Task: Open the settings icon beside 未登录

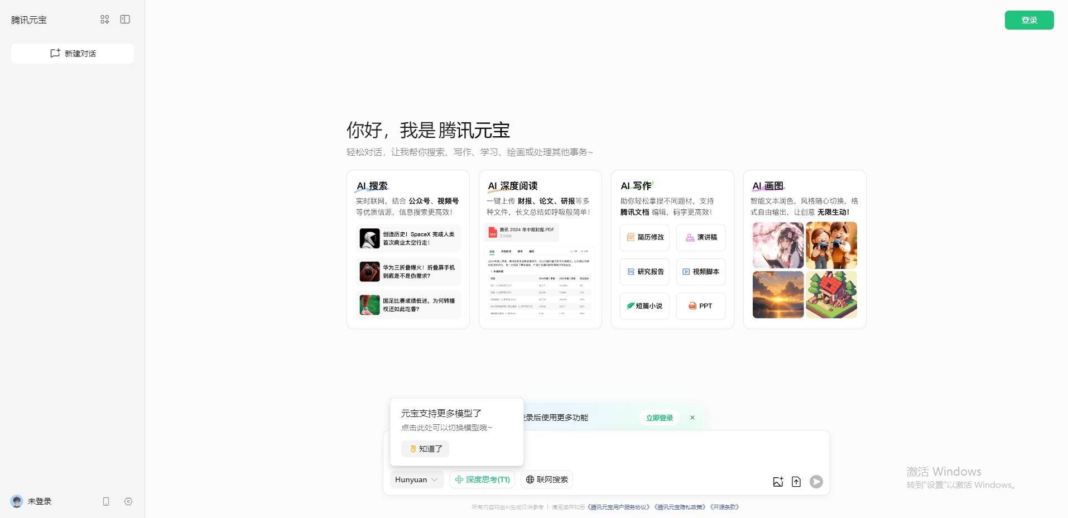Action: [128, 501]
